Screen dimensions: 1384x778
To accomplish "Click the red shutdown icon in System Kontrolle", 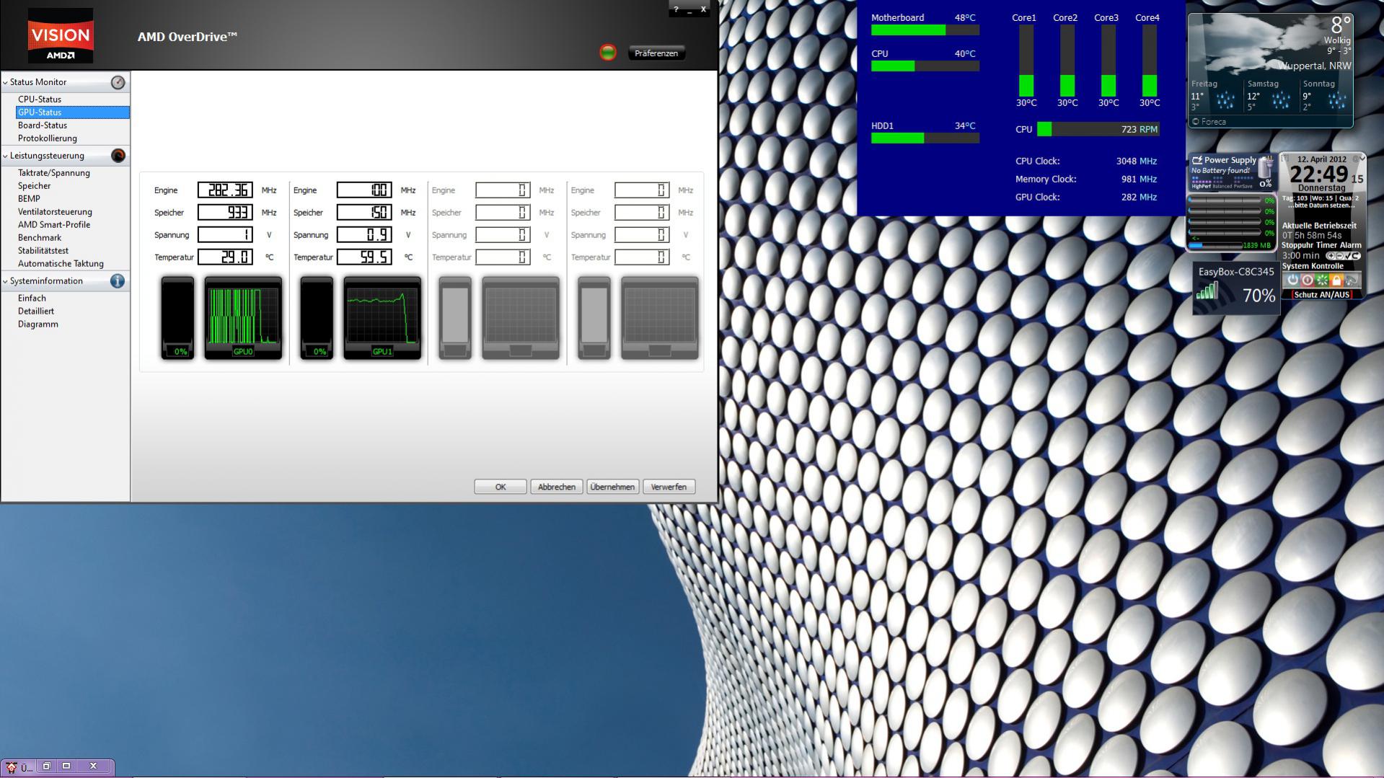I will tap(1307, 280).
